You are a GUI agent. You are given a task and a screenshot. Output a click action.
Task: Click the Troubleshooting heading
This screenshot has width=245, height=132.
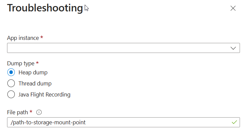[45, 8]
